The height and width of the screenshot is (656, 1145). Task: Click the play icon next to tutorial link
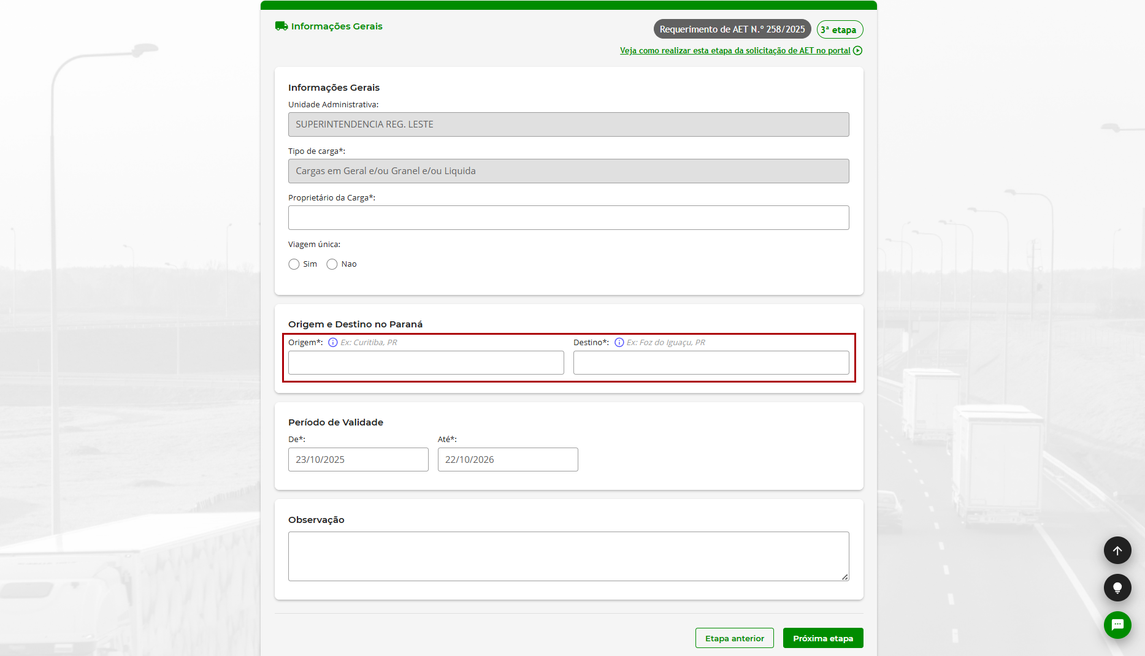point(857,51)
